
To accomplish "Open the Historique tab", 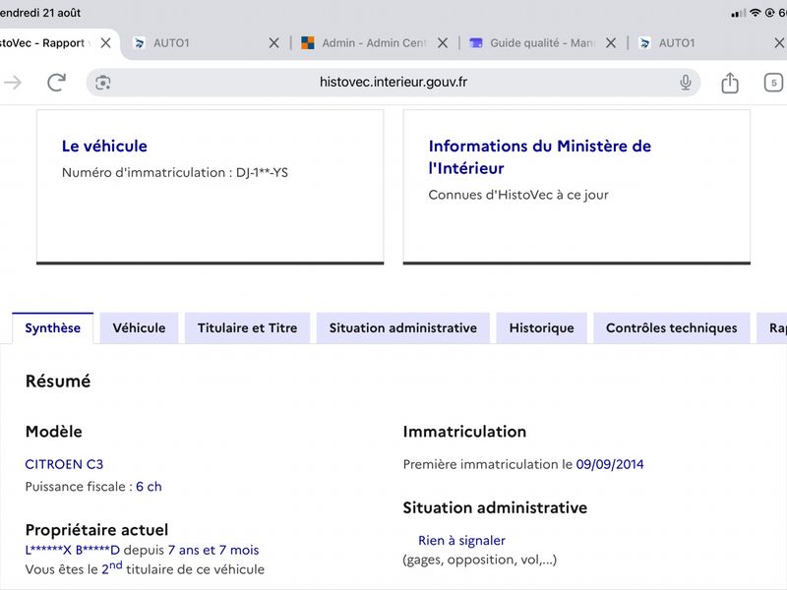I will tap(542, 328).
